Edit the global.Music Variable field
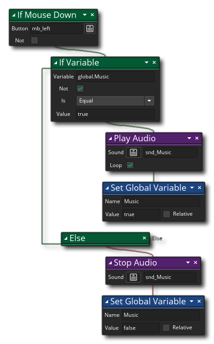 pyautogui.click(x=115, y=77)
